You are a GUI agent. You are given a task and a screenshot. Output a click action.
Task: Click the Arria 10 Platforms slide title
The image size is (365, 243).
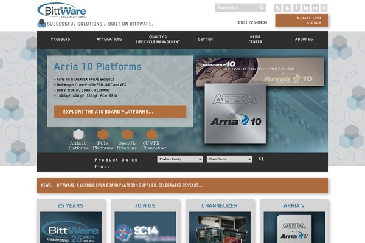click(x=98, y=67)
